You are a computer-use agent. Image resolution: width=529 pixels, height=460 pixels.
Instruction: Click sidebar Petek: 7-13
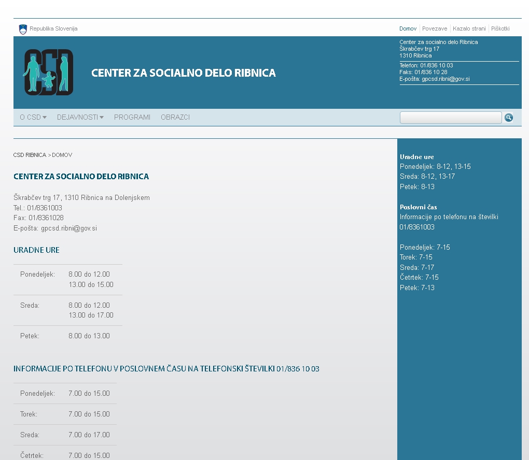[x=417, y=288]
